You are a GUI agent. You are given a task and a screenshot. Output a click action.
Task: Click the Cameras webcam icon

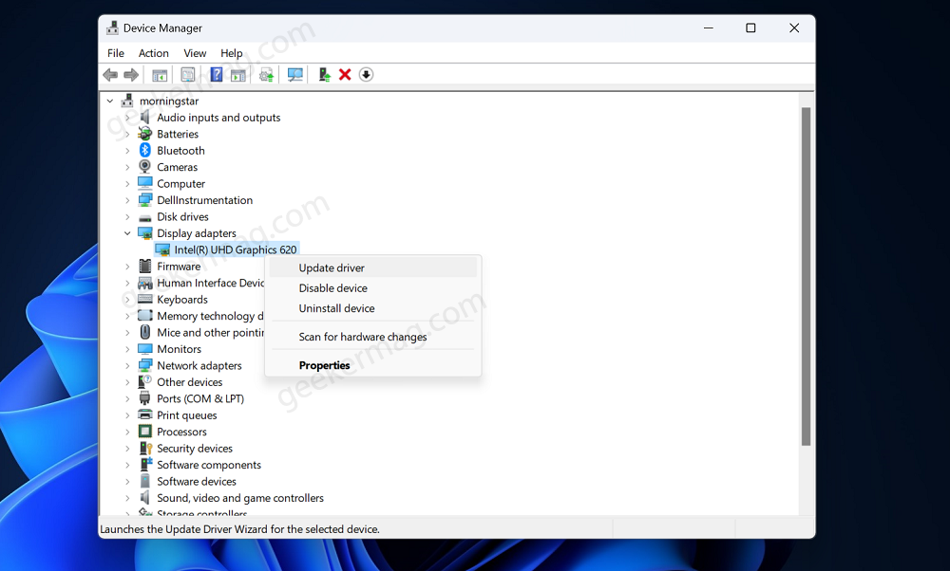(144, 166)
